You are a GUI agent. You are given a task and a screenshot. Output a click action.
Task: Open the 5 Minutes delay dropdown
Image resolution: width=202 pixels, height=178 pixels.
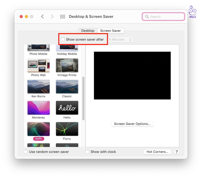(x=120, y=40)
